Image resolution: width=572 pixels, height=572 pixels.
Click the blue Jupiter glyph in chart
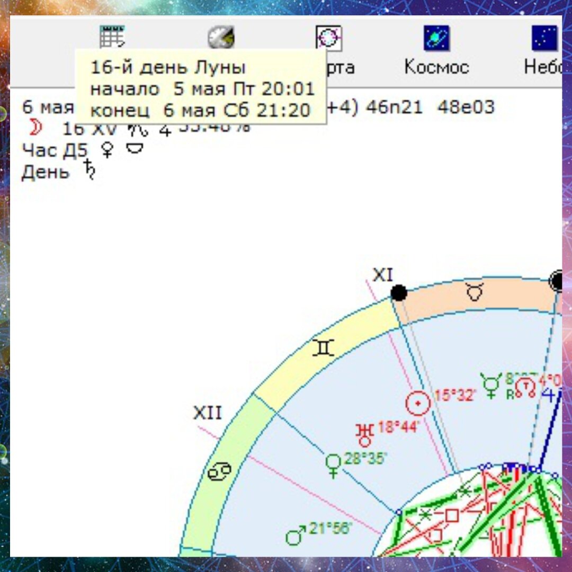point(549,395)
